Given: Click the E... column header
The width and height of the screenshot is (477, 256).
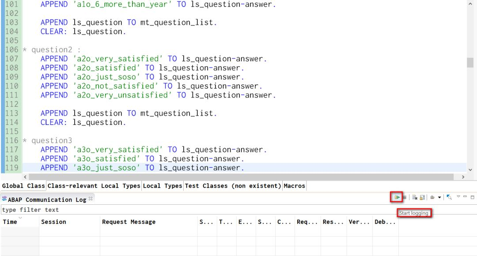Looking at the screenshot, I should pos(246,222).
